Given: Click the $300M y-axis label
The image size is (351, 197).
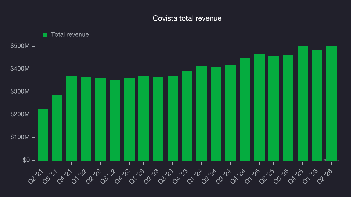Looking at the screenshot, I should (20, 92).
